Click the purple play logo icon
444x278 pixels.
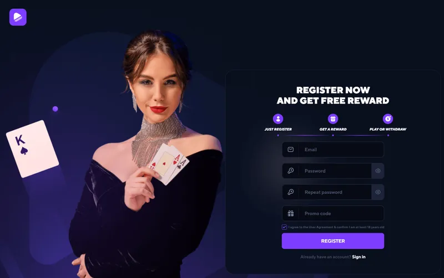[x=18, y=17]
